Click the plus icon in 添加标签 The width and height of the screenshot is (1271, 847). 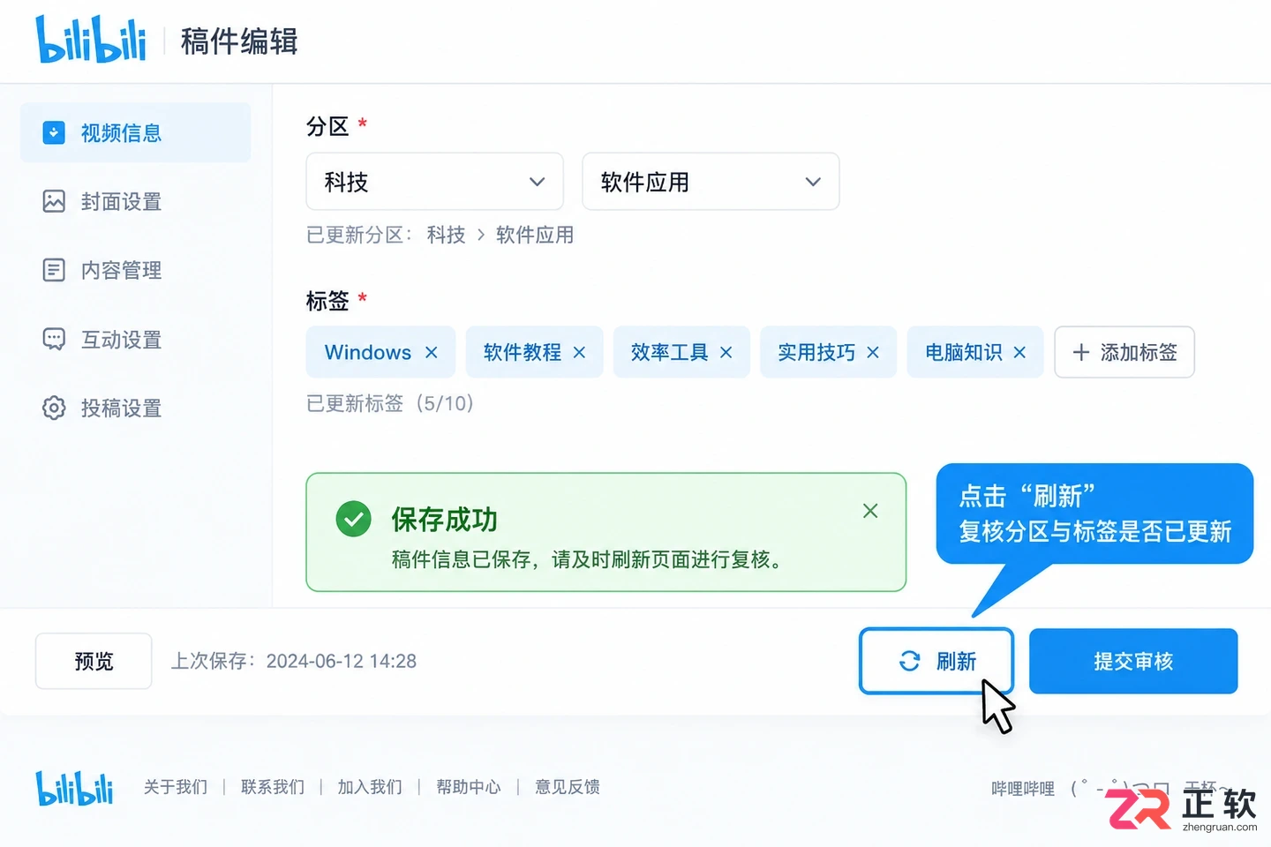point(1081,352)
